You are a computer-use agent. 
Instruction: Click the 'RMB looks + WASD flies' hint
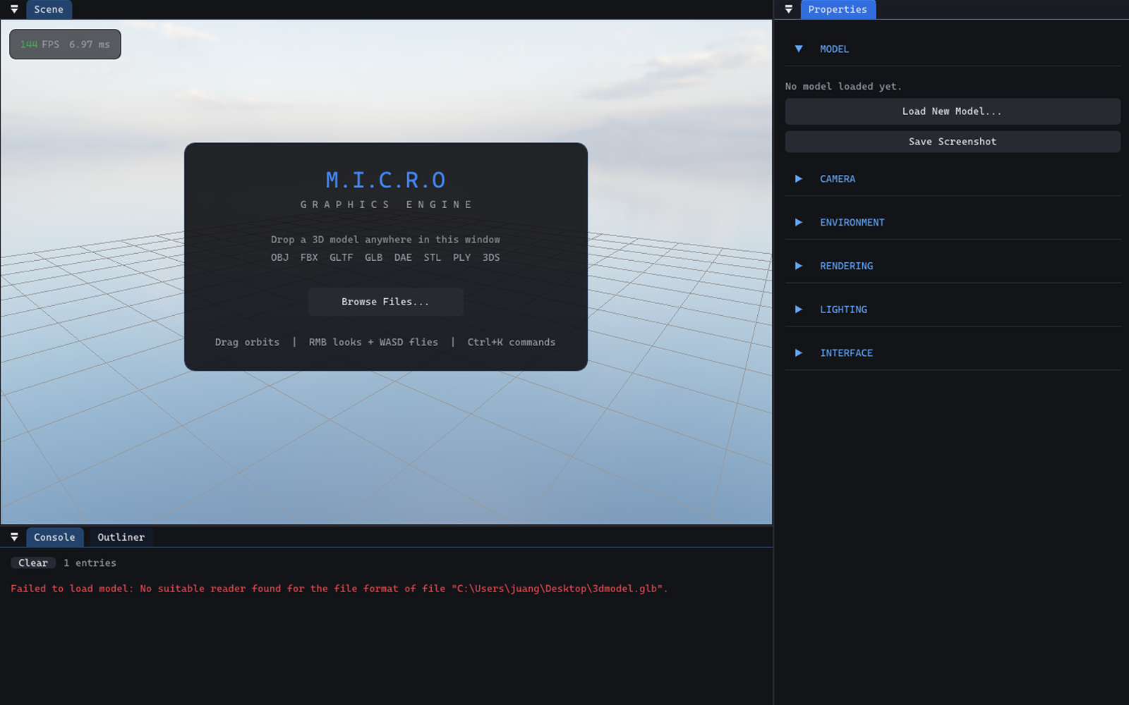(373, 343)
